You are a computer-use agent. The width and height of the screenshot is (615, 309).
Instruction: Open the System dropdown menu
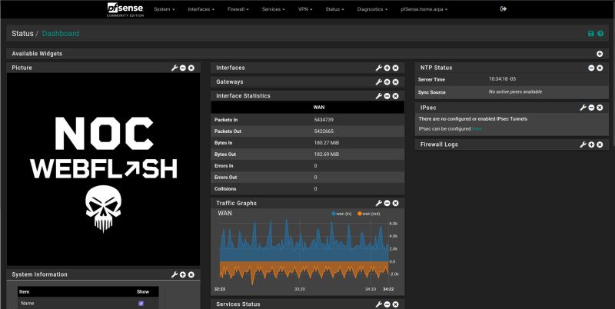[164, 9]
